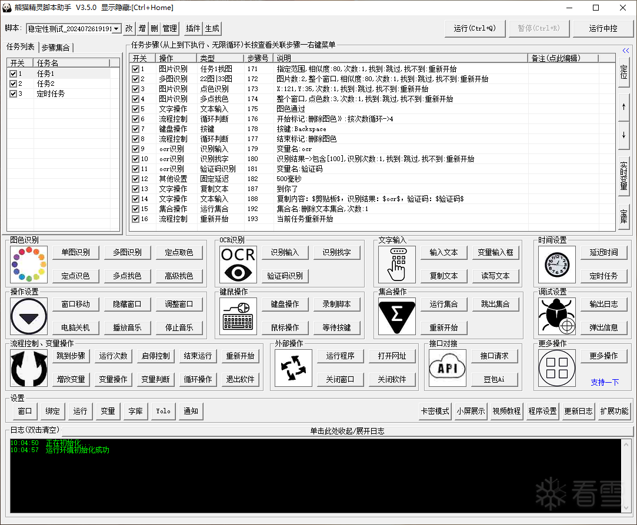Click the 运行中控 button

pos(603,28)
